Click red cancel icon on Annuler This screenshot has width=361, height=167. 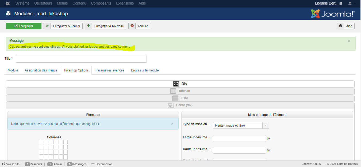(132, 26)
